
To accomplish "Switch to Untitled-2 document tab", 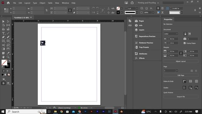I will [x=21, y=18].
